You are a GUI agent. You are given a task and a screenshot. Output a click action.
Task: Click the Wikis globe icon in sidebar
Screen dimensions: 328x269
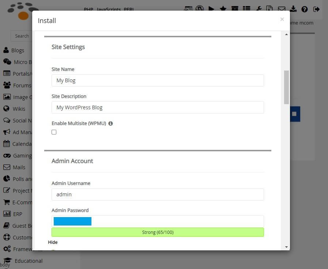coord(7,109)
